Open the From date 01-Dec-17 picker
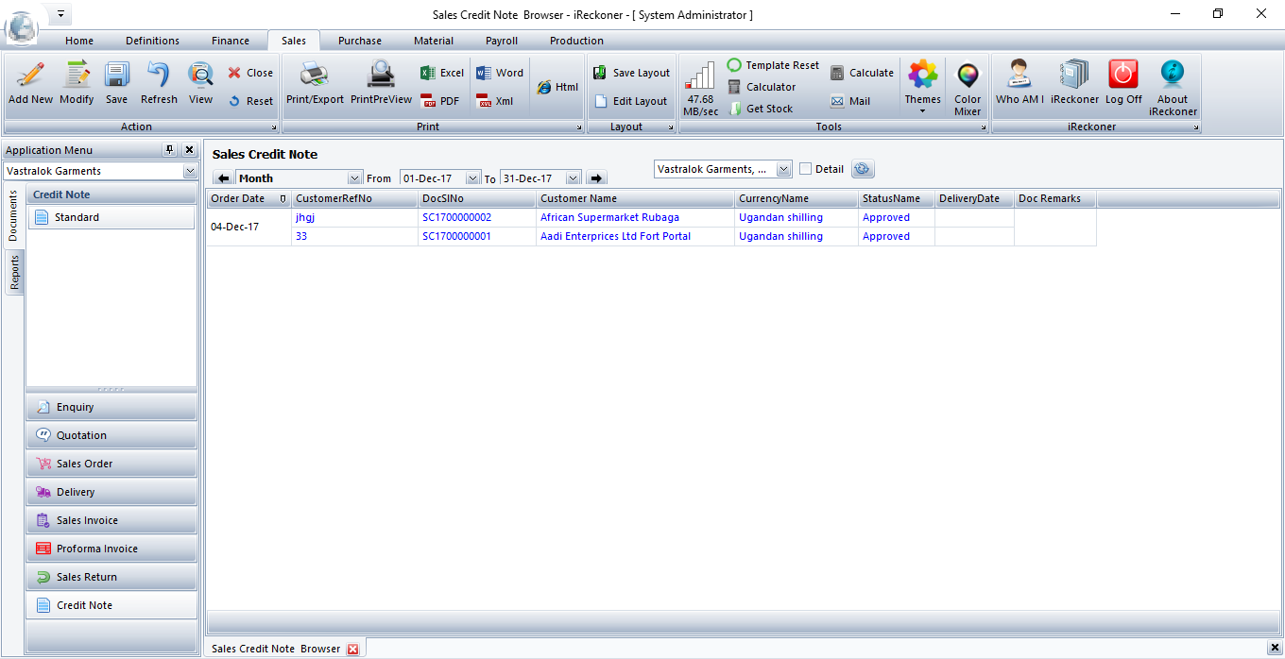Screen dimensions: 1285x659 coord(473,178)
